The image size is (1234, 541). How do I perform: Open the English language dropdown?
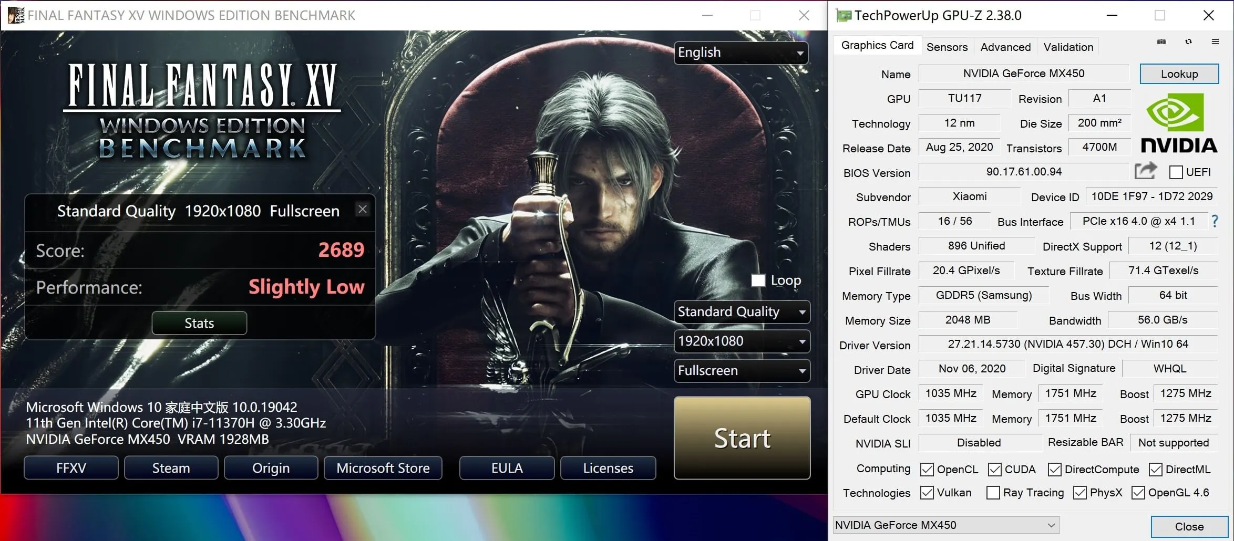tap(741, 53)
